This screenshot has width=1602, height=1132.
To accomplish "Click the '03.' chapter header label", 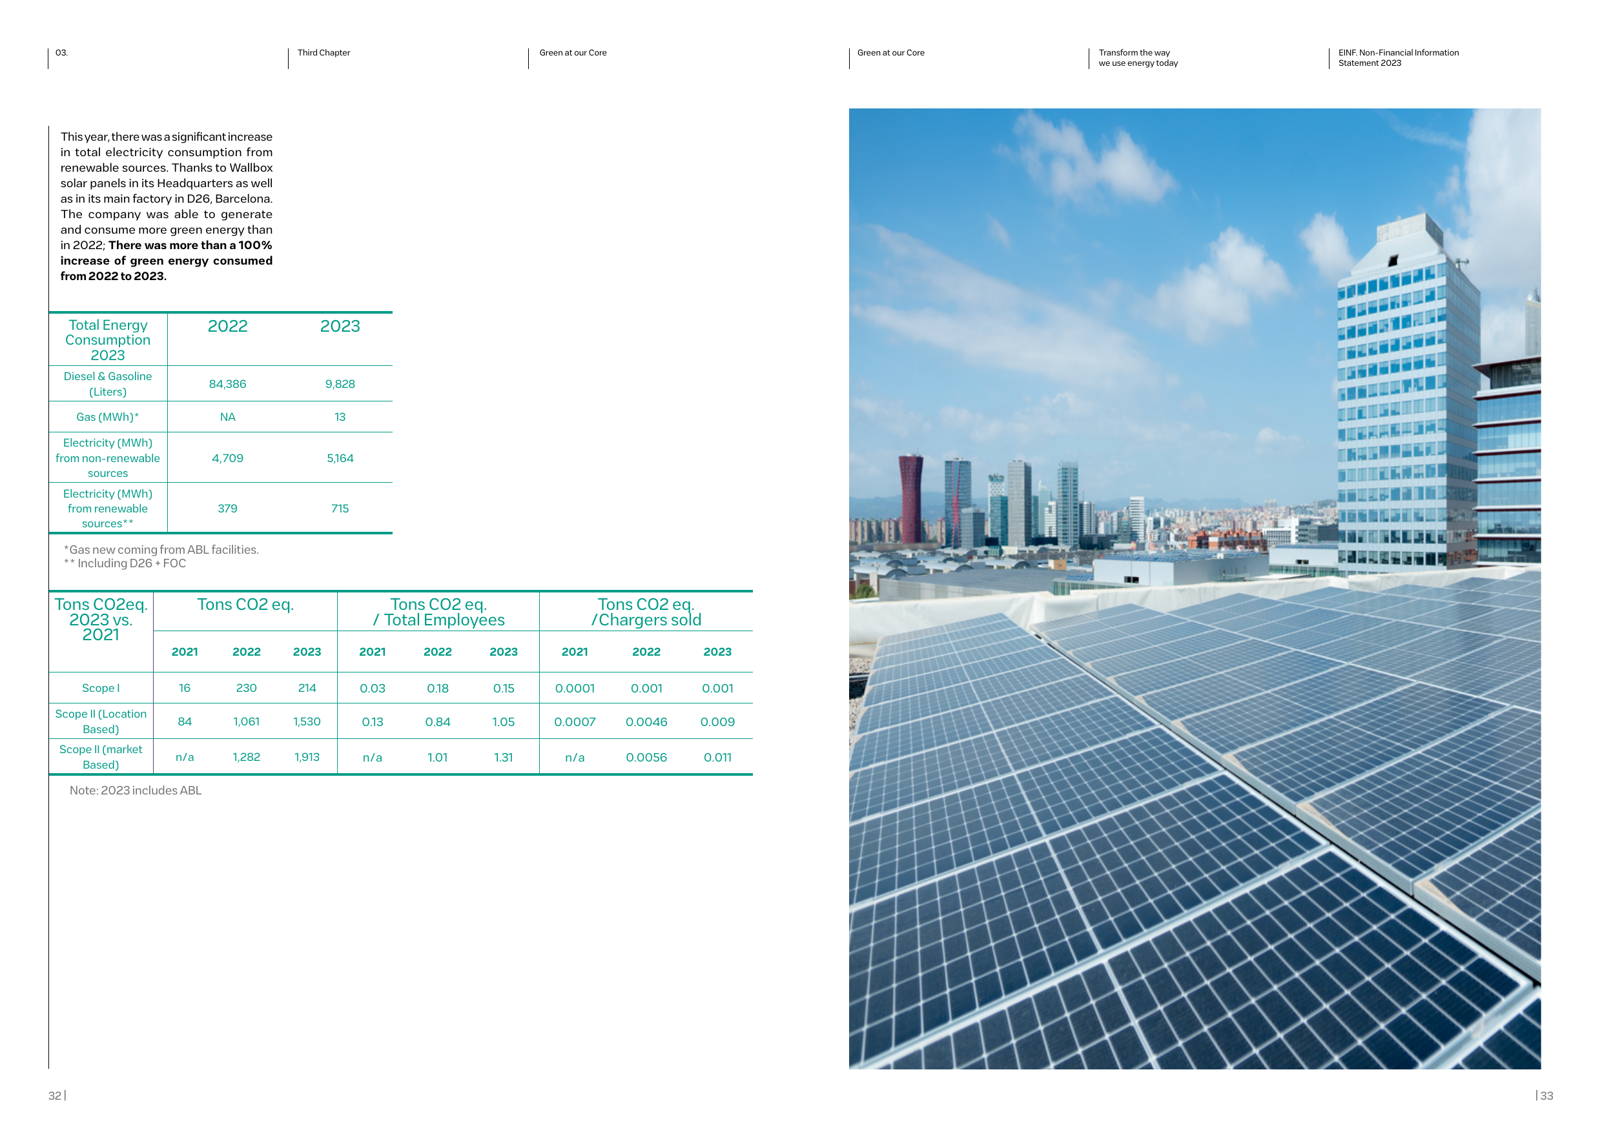I will tap(61, 53).
